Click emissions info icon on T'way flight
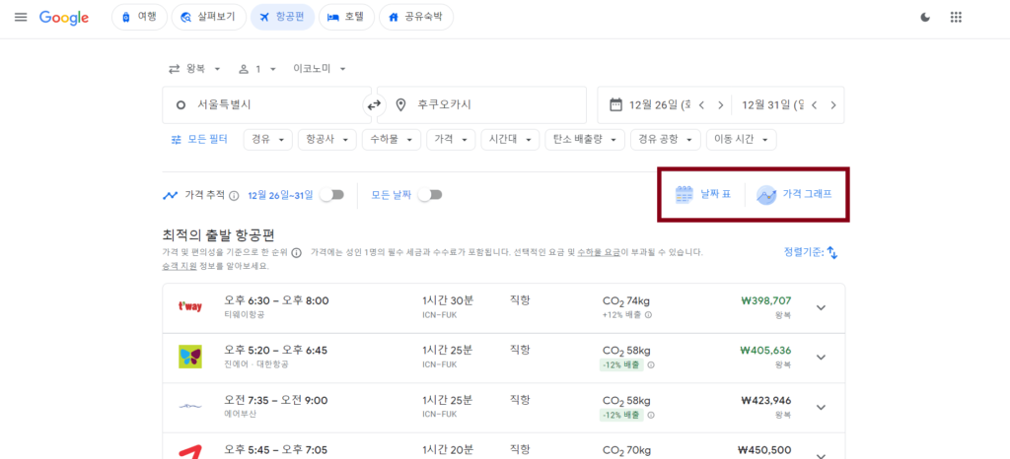The image size is (1010, 459). point(648,315)
